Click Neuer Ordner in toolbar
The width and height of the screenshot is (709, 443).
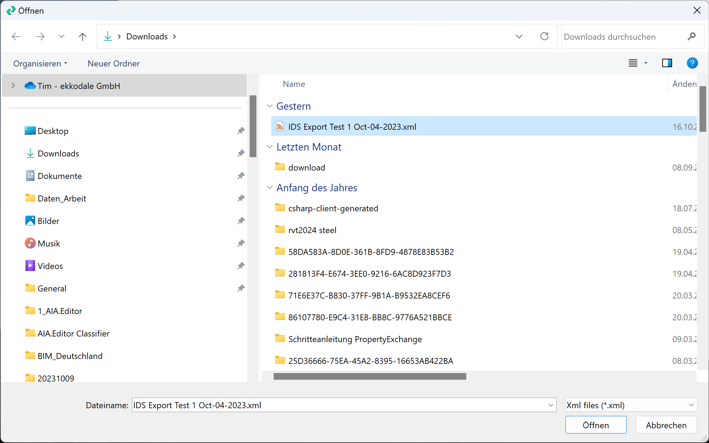pos(114,64)
